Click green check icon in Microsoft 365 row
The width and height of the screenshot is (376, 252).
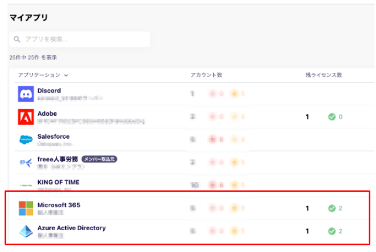(x=332, y=209)
